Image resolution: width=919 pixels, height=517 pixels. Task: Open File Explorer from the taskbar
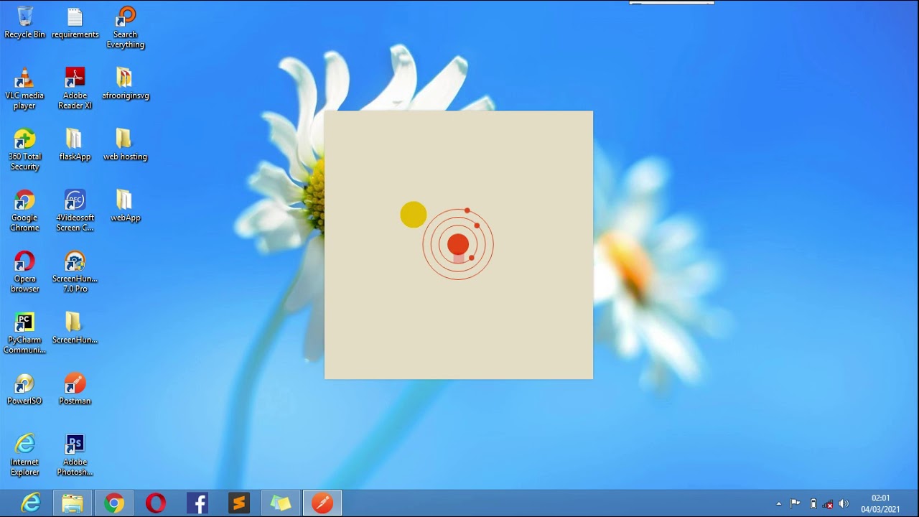(73, 503)
